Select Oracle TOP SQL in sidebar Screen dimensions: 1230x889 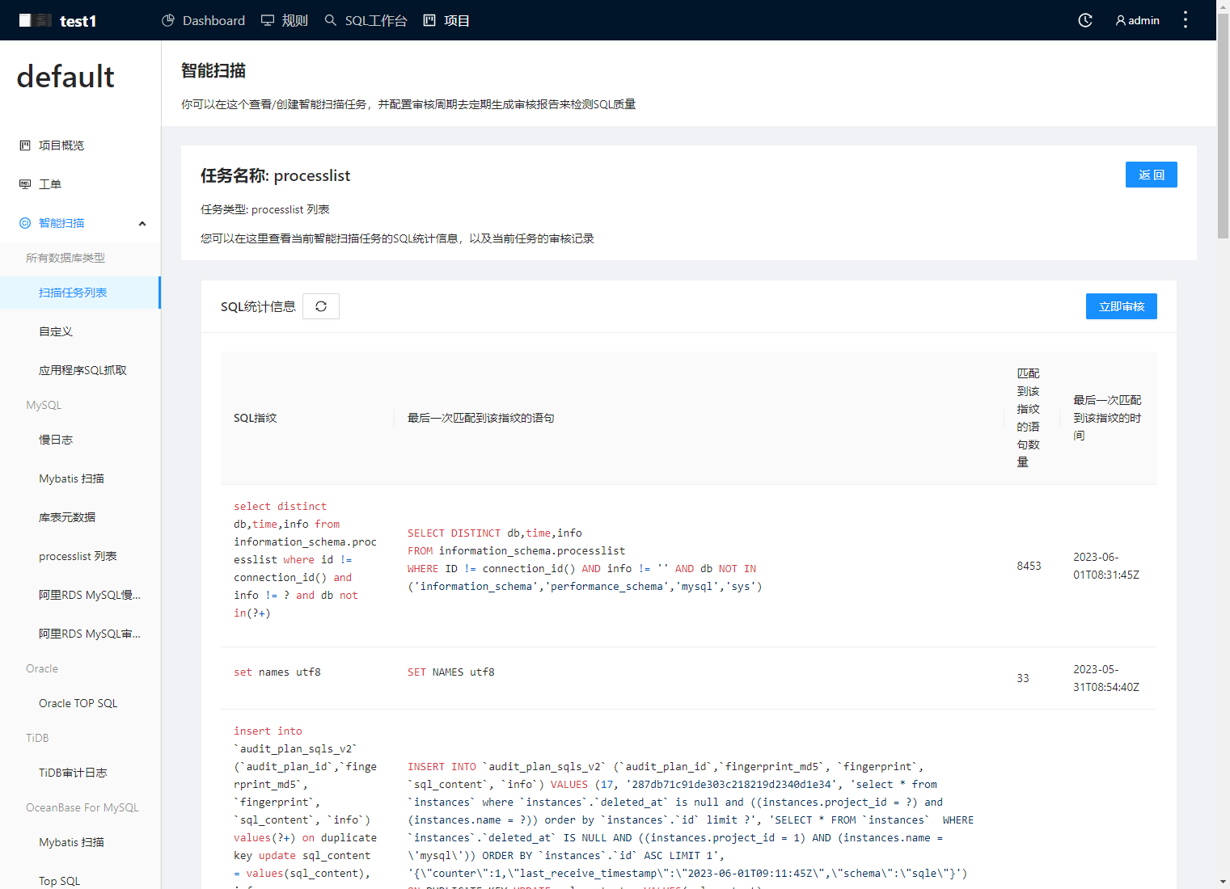[x=80, y=703]
